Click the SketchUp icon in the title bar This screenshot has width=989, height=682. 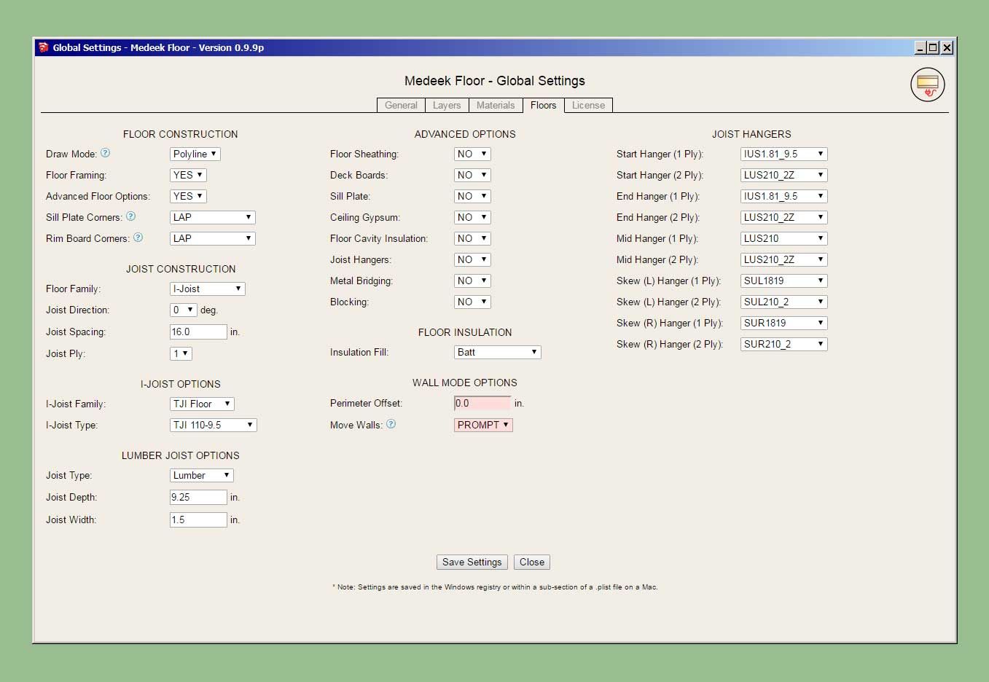point(44,47)
